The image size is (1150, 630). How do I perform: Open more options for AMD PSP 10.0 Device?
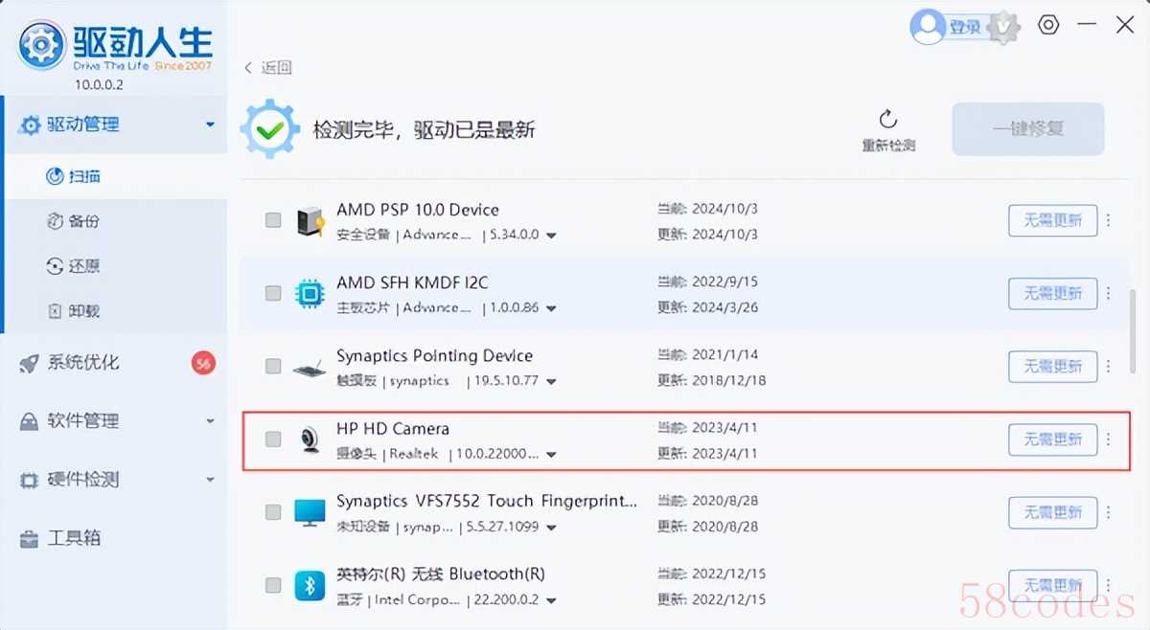coord(1109,220)
